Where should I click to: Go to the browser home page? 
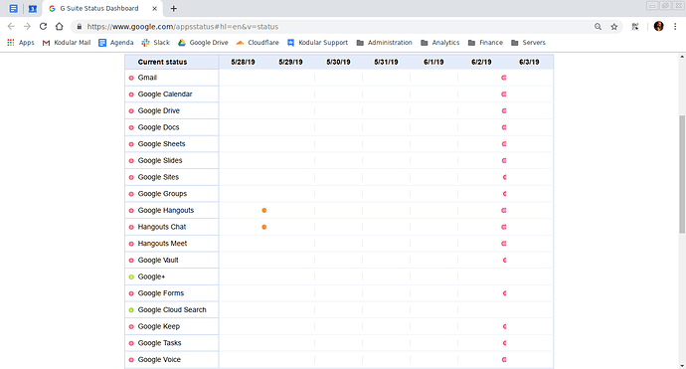point(59,26)
